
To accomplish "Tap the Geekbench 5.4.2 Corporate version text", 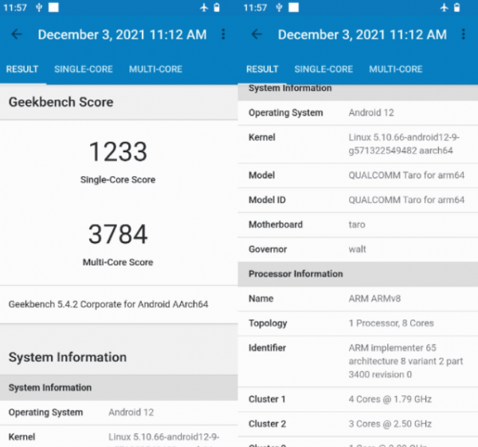I will pyautogui.click(x=108, y=304).
